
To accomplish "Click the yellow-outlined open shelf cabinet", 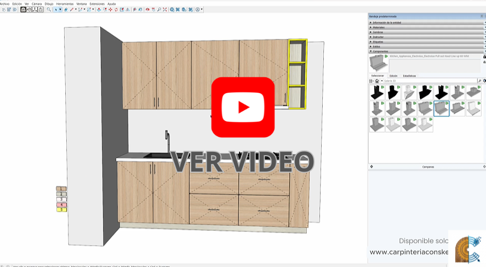I will point(298,74).
